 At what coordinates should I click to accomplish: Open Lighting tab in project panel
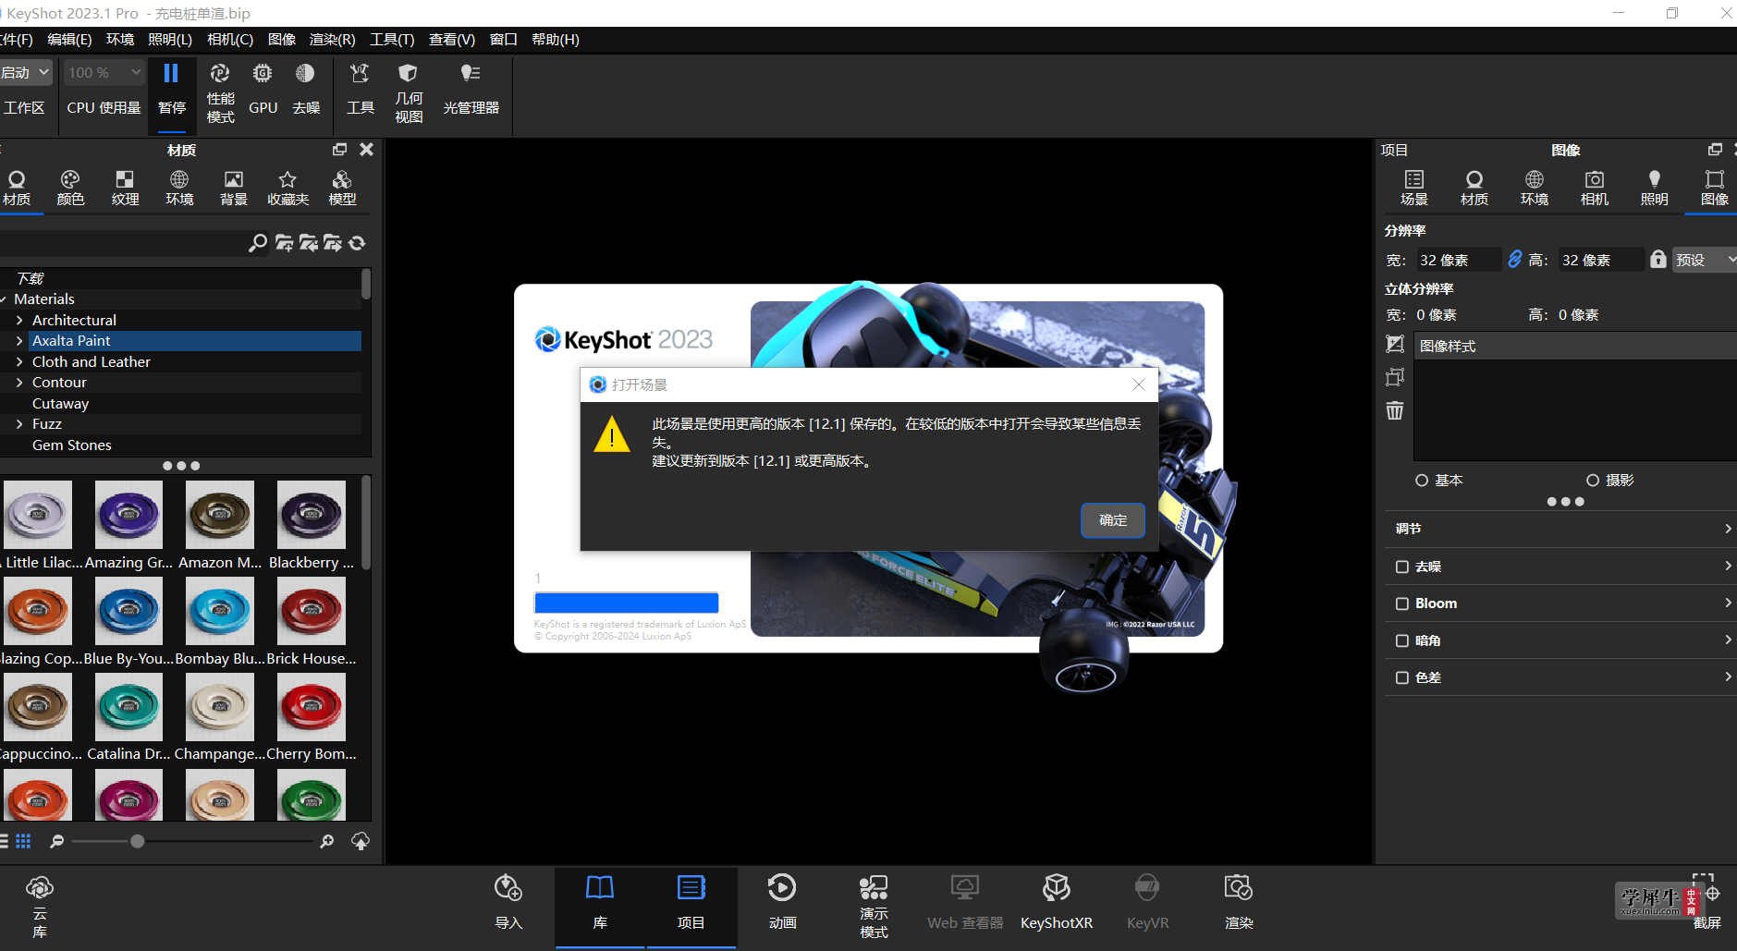click(x=1655, y=188)
